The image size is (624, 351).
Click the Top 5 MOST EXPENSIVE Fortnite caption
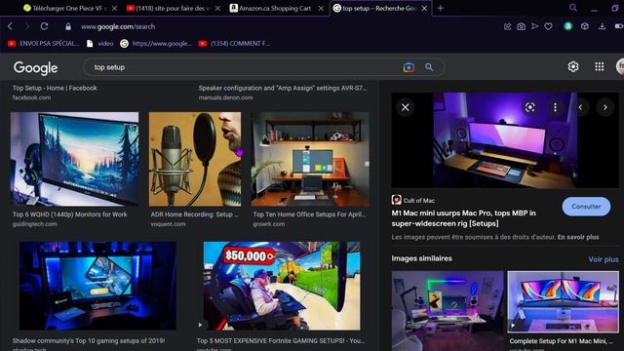[281, 340]
